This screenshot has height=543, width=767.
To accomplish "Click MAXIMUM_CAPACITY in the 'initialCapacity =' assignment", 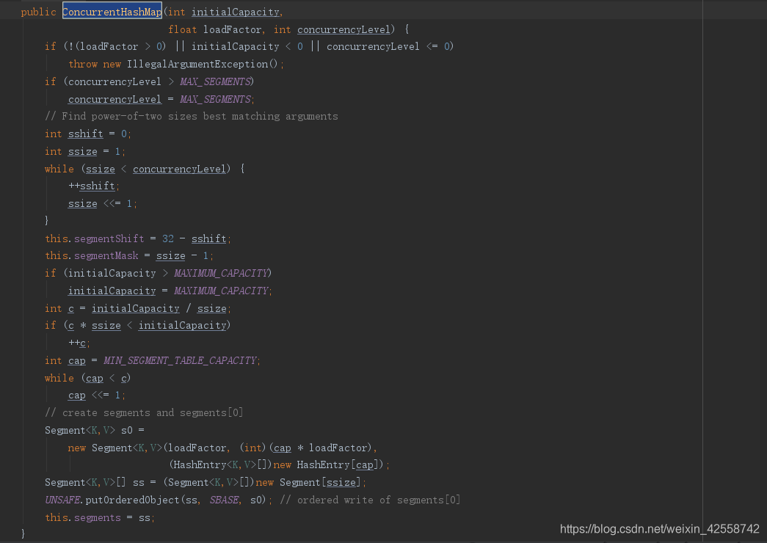I will click(x=221, y=291).
